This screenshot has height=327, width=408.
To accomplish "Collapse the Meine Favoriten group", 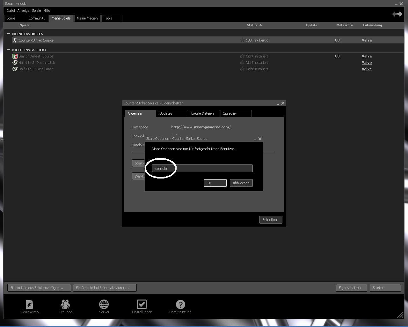I will click(x=9, y=34).
